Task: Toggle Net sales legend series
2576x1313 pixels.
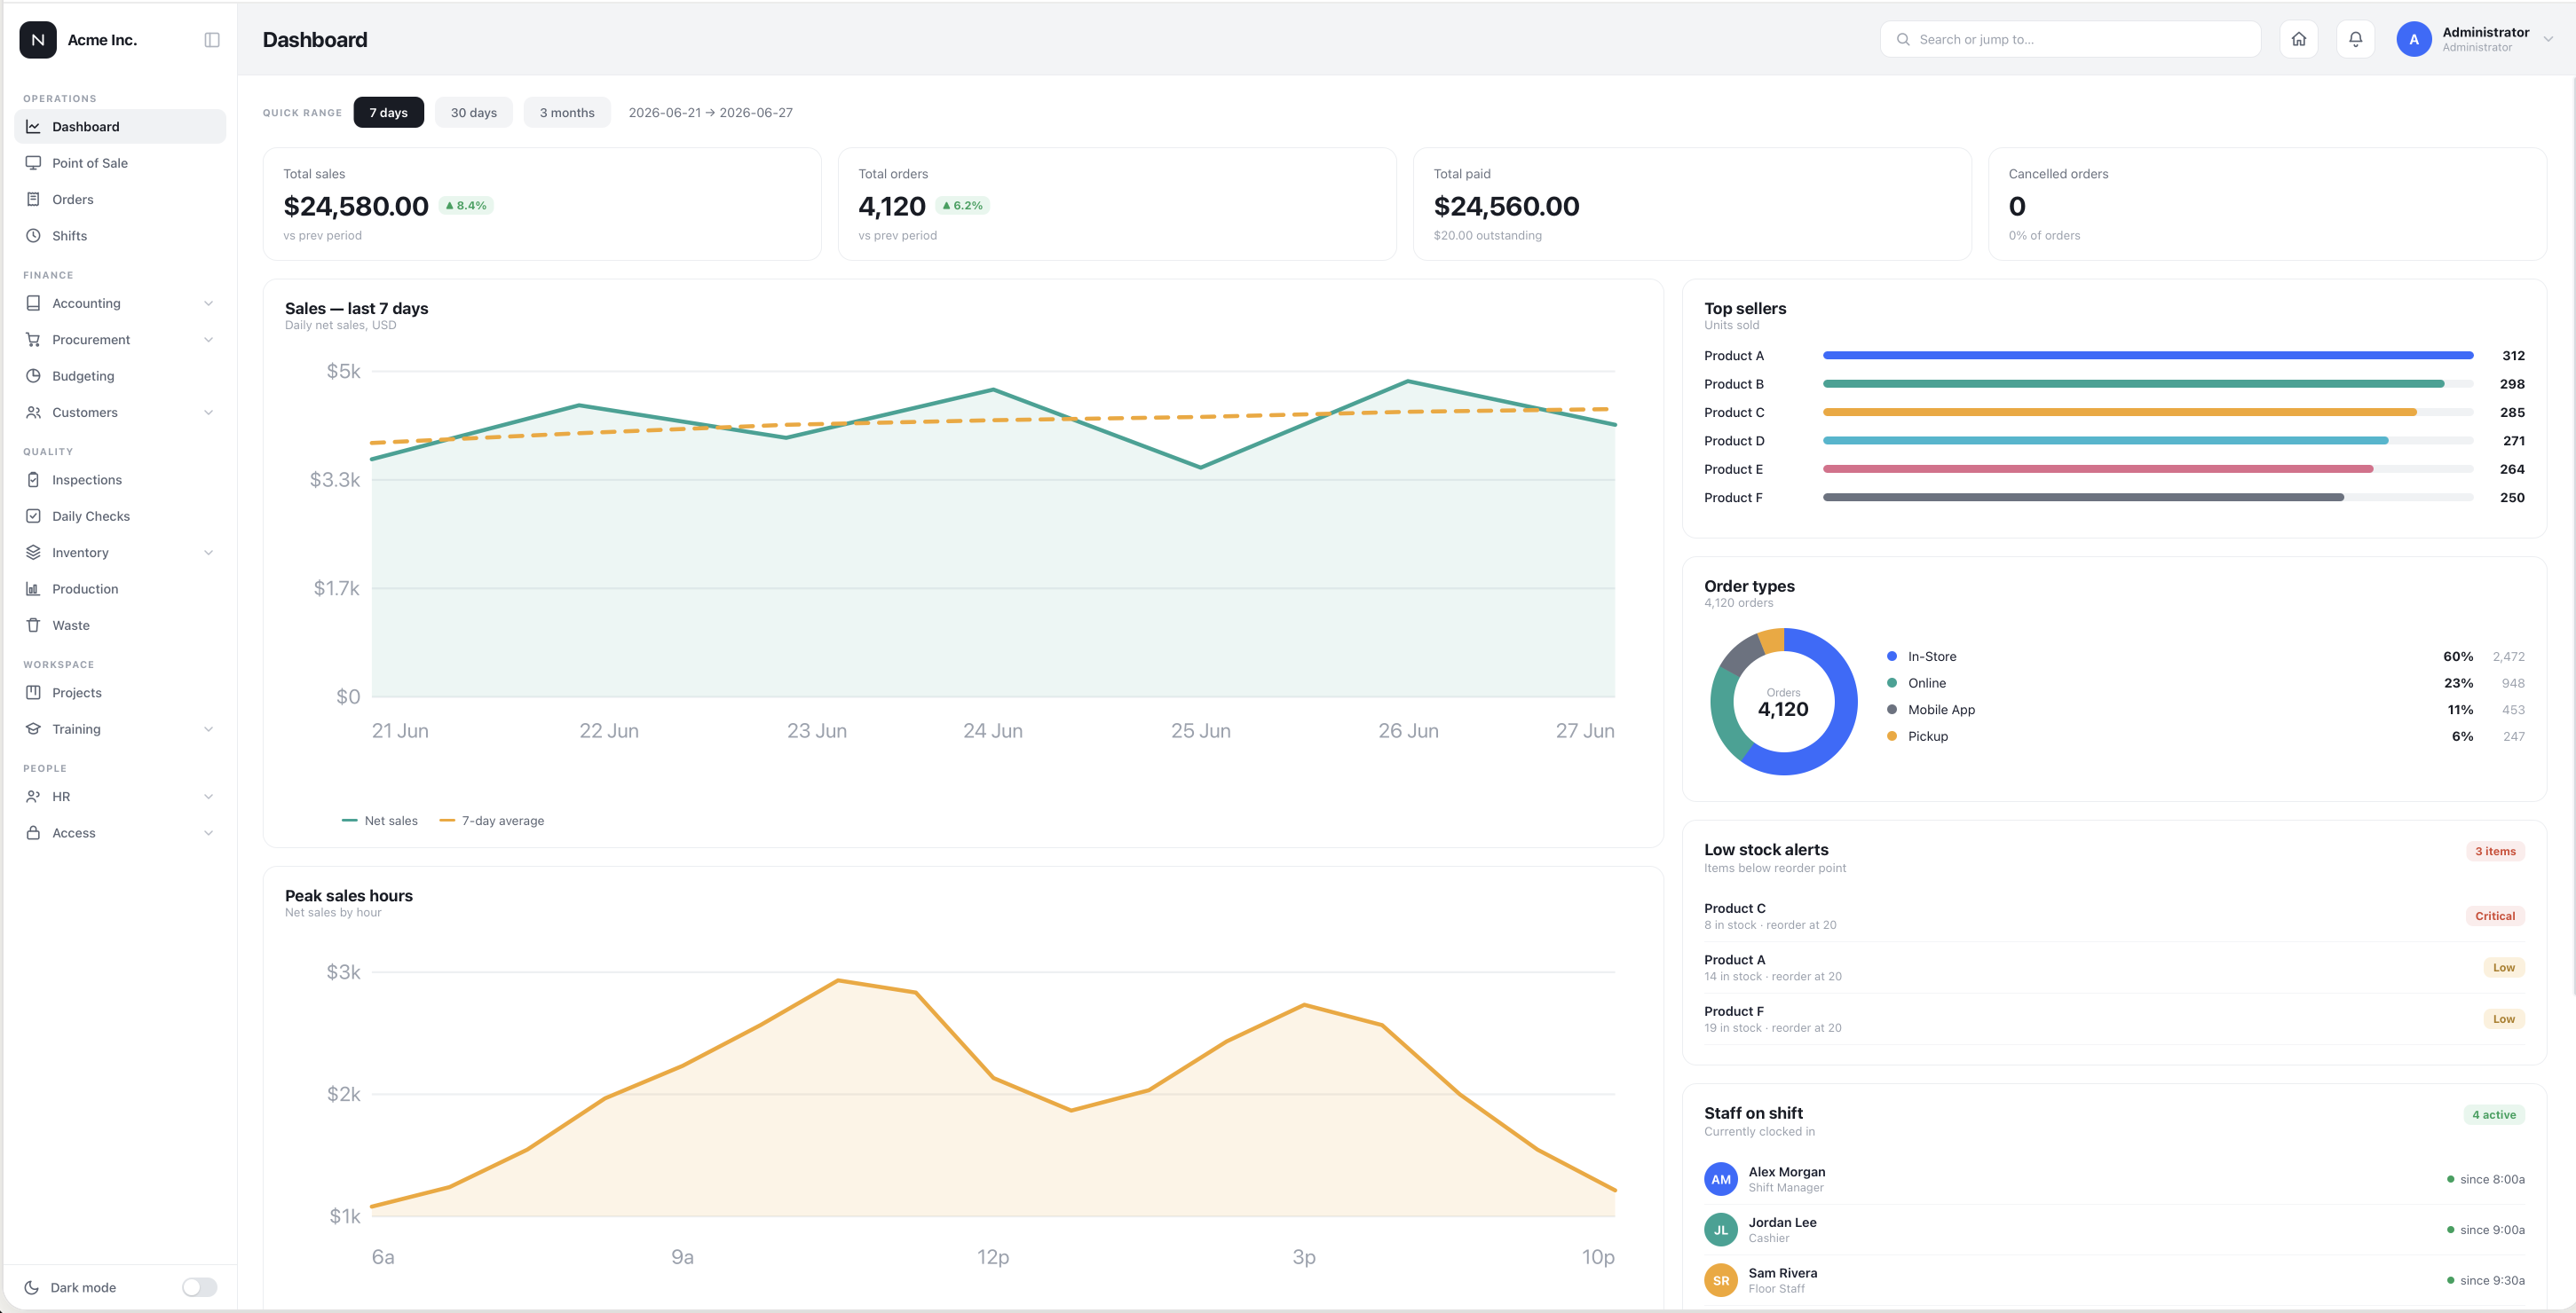Action: (380, 822)
